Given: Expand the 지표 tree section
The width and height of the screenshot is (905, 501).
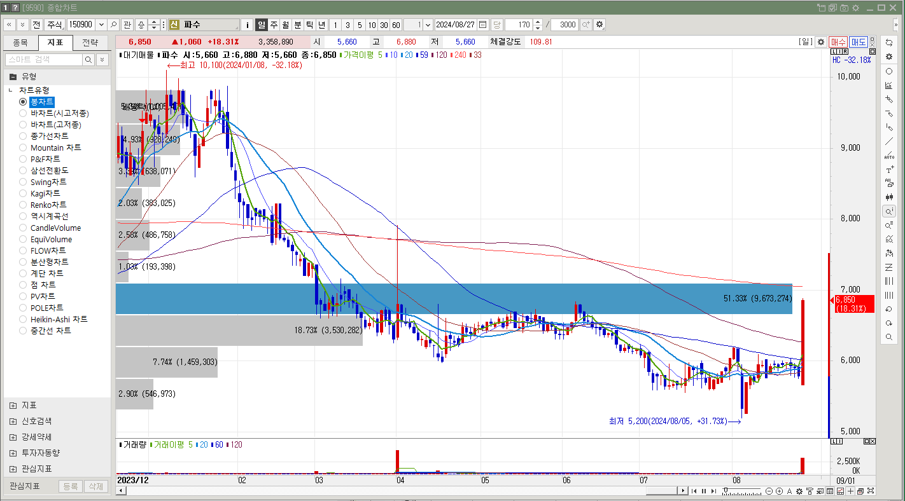Looking at the screenshot, I should coord(13,405).
